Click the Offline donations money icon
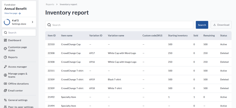The image size is (236, 108). pos(5,84)
